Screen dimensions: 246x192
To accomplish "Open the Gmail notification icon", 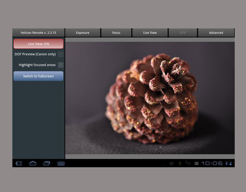I will click(x=196, y=163).
